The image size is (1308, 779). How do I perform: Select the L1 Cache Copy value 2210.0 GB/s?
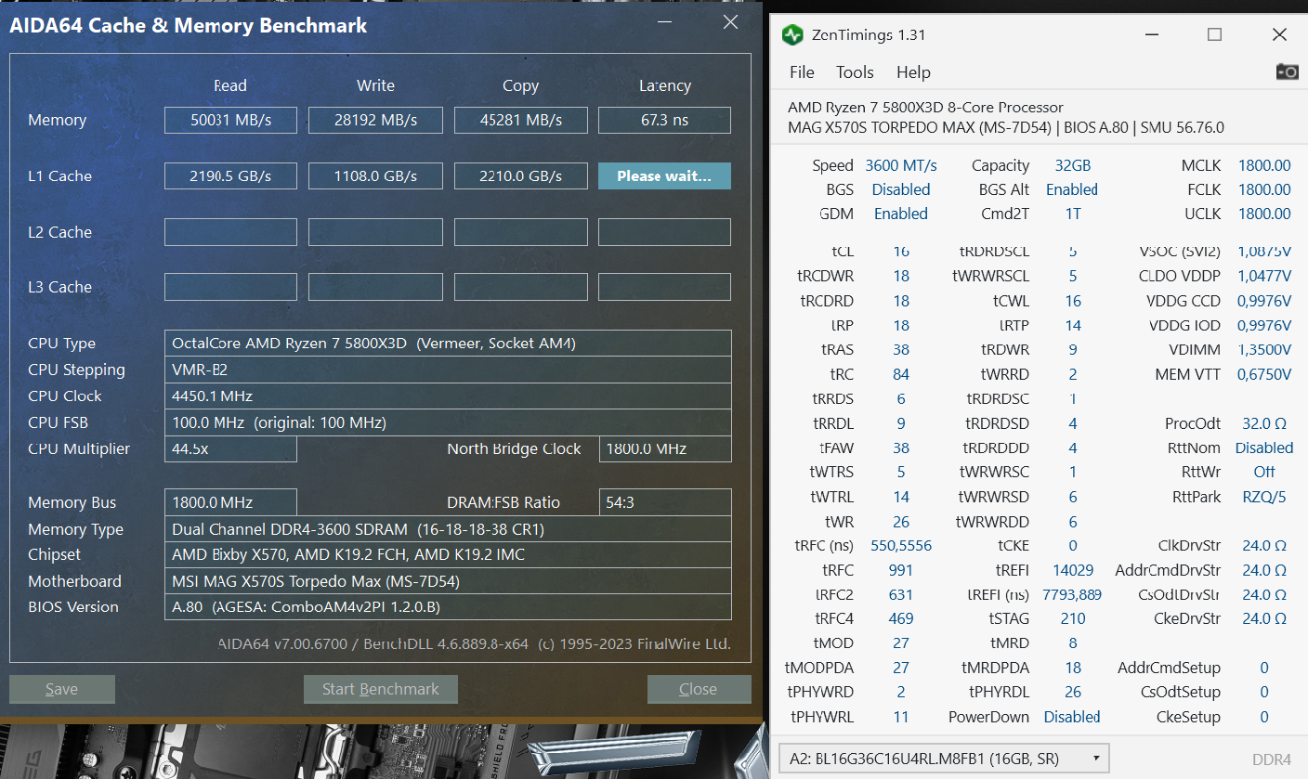520,175
